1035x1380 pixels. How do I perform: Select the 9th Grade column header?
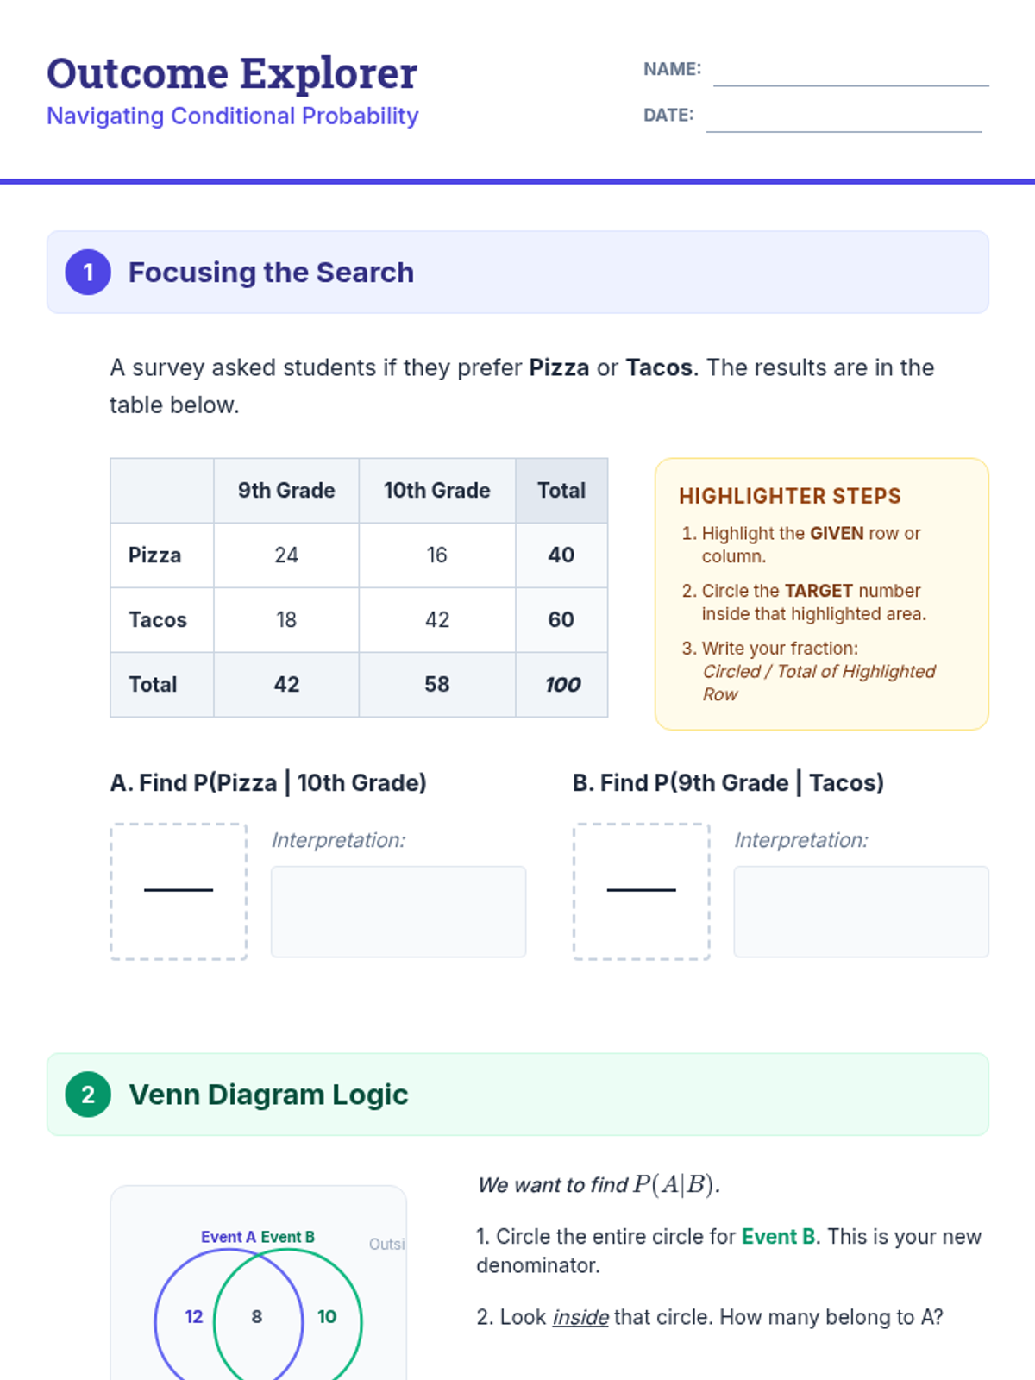coord(286,491)
